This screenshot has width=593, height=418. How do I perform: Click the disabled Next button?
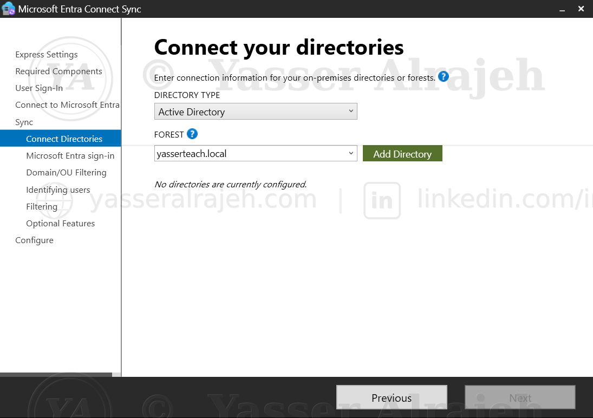(520, 397)
